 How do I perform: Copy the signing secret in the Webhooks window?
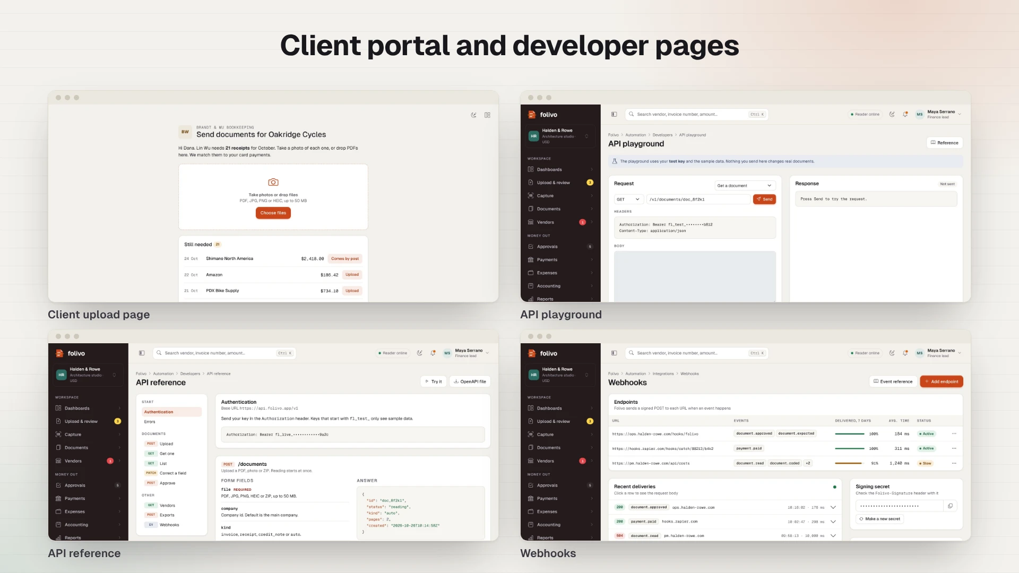coord(951,506)
